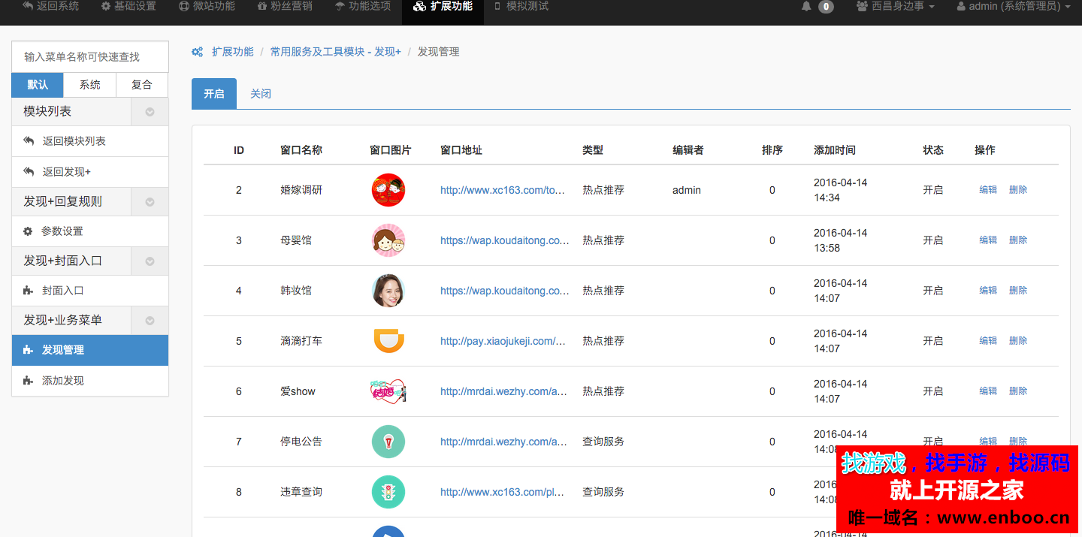Click 返回模块列表 reply-arrow icon
Viewport: 1082px width, 537px height.
coord(29,141)
